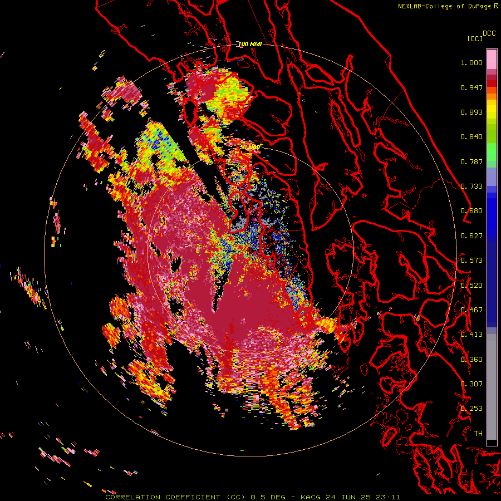Click the 0.627 scale value
Screen dimensions: 501x501
[x=471, y=236]
